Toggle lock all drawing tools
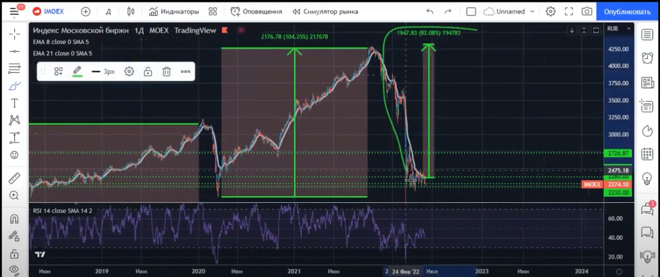The image size is (660, 277). [x=15, y=236]
